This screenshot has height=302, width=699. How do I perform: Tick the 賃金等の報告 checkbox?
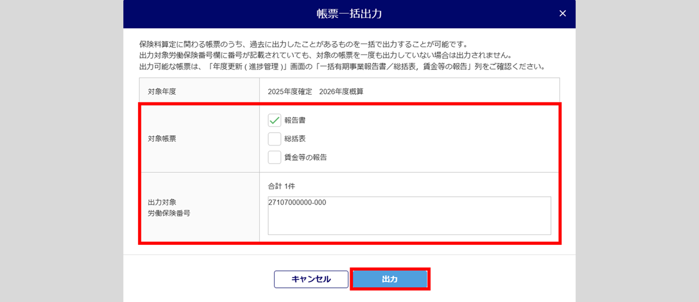(275, 158)
